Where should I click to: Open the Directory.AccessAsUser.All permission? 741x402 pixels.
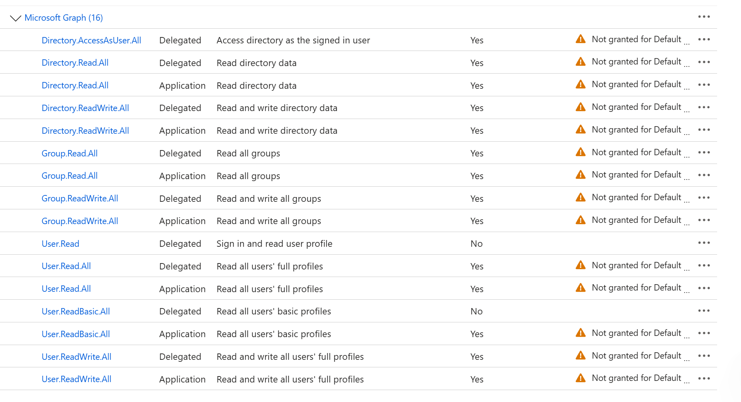[91, 40]
